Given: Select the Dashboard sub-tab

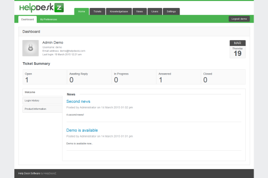Looking at the screenshot, I should 27,19.
